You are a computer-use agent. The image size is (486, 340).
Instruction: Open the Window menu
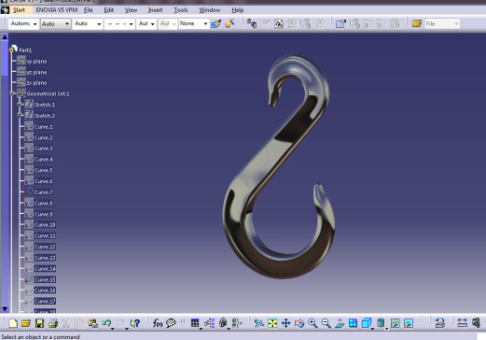[x=210, y=10]
